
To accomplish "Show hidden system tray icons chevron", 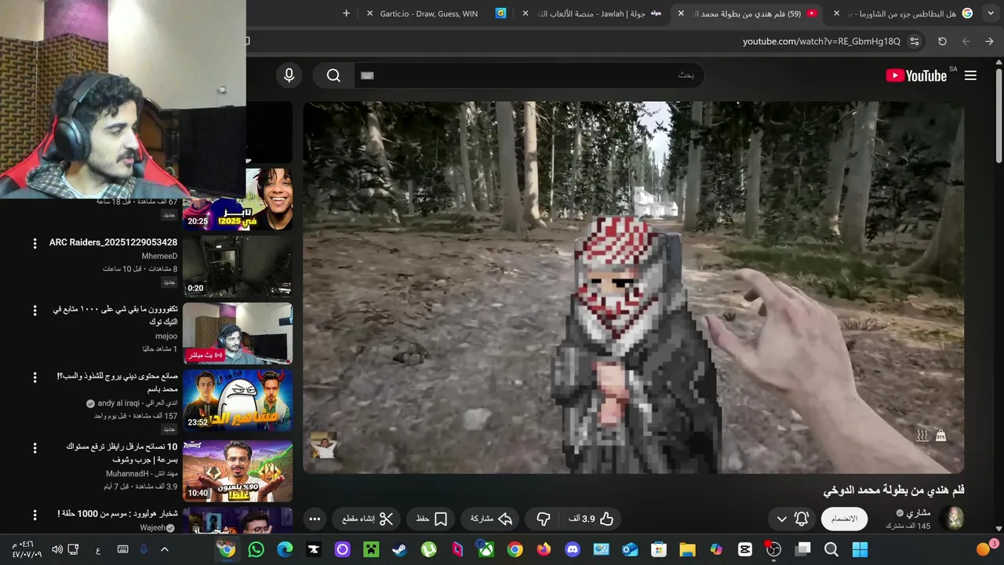I will pyautogui.click(x=165, y=549).
